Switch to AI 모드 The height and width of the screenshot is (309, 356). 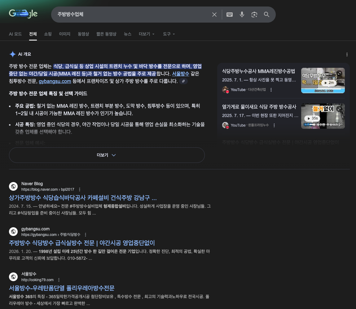(x=15, y=34)
